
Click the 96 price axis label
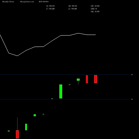pyautogui.click(x=132, y=99)
